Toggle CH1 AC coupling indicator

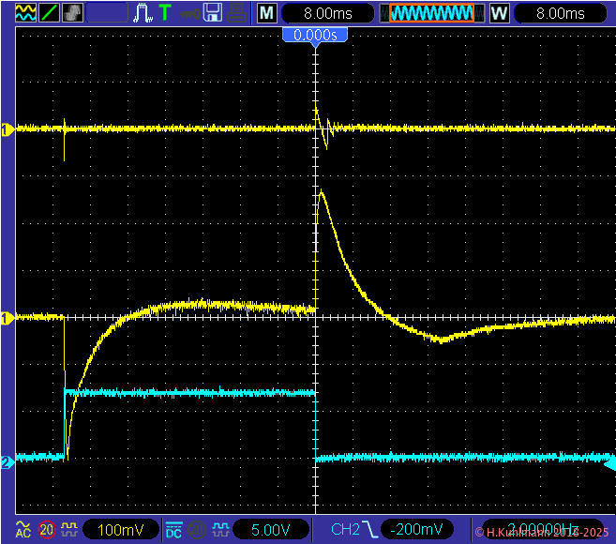coord(23,530)
